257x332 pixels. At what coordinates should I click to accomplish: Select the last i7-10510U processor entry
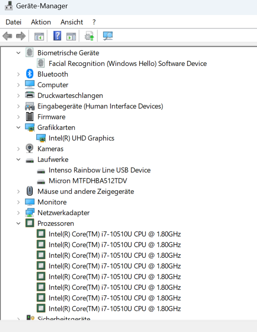115,309
